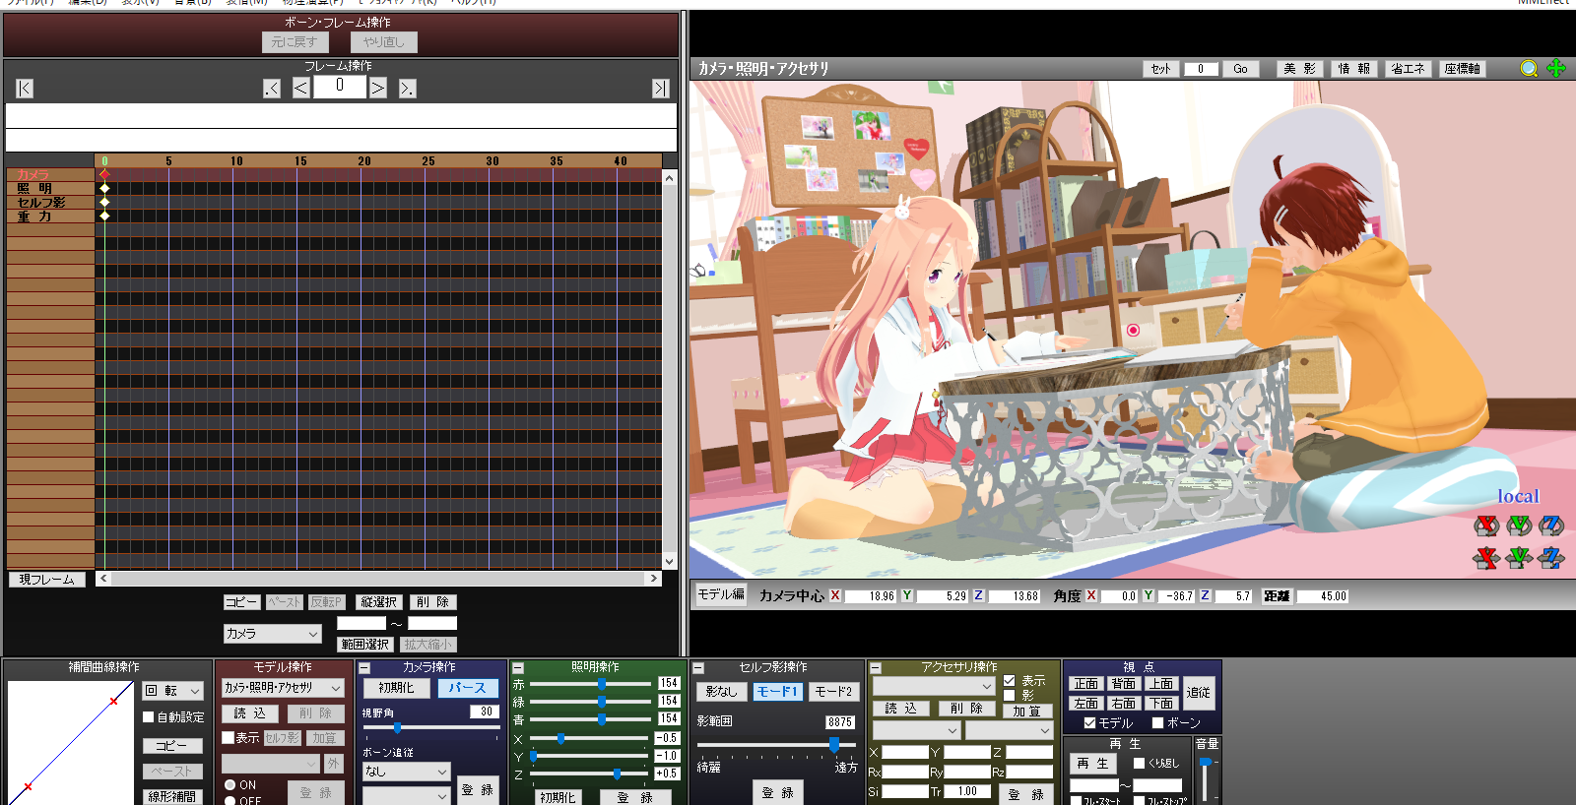Click the 縦選択 button

(378, 602)
